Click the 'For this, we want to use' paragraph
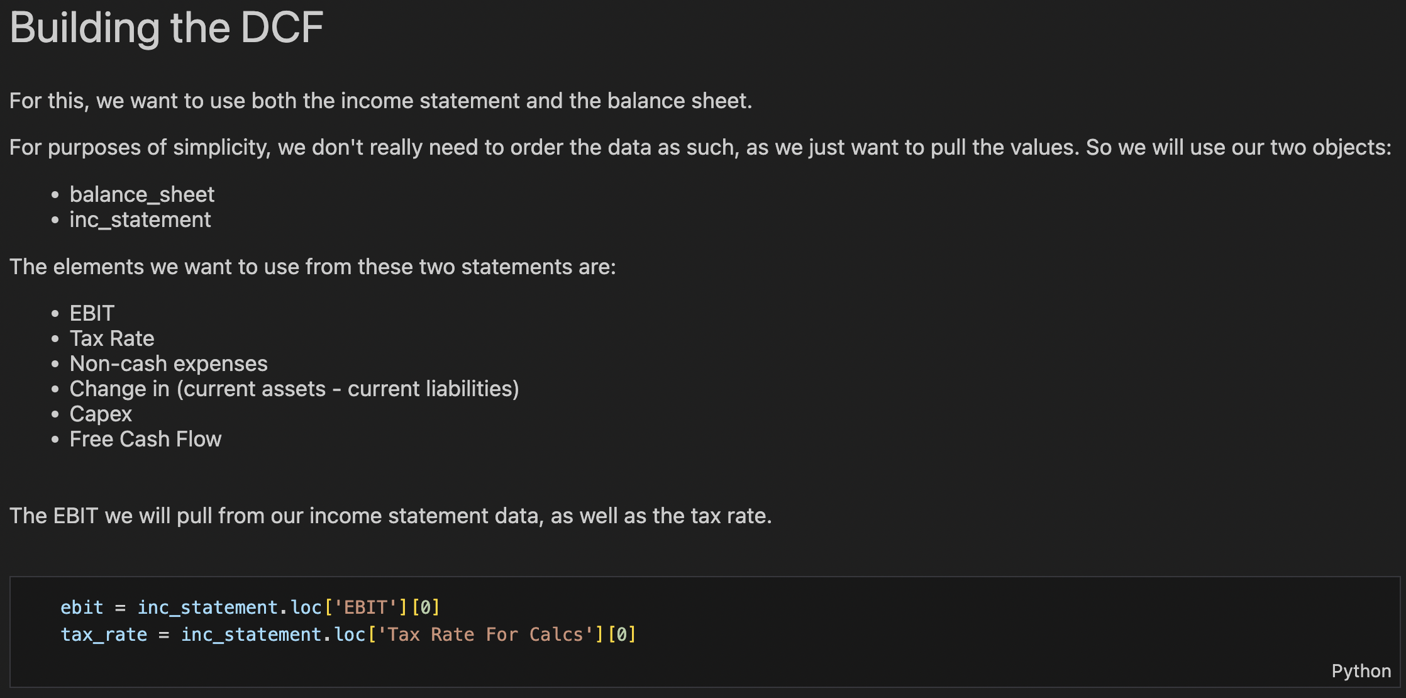This screenshot has height=698, width=1406. coord(380,101)
